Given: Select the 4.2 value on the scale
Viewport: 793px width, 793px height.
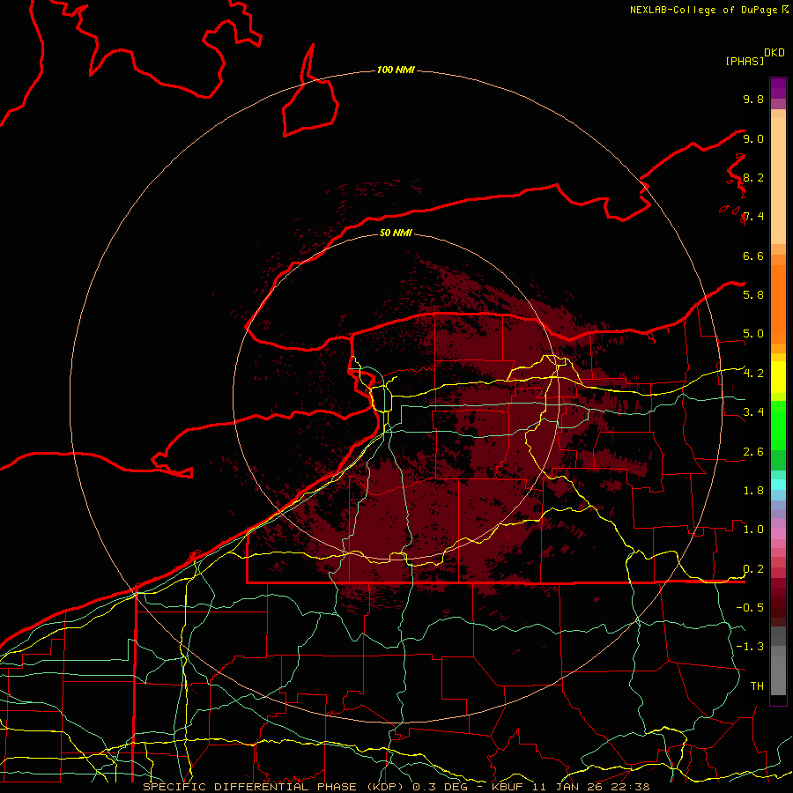Looking at the screenshot, I should [753, 374].
